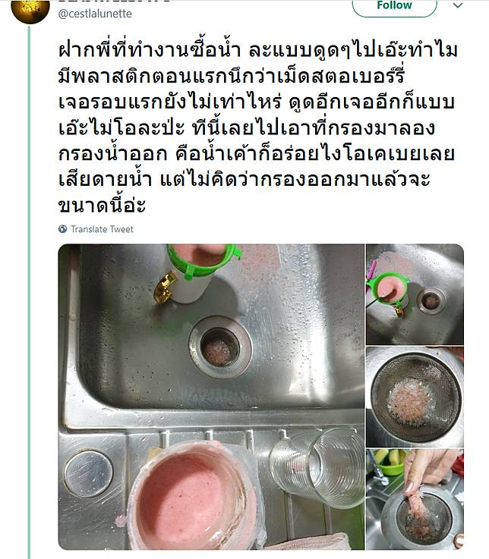489x559 pixels.
Task: Open the tweet author's profile avatar
Action: coord(30,10)
